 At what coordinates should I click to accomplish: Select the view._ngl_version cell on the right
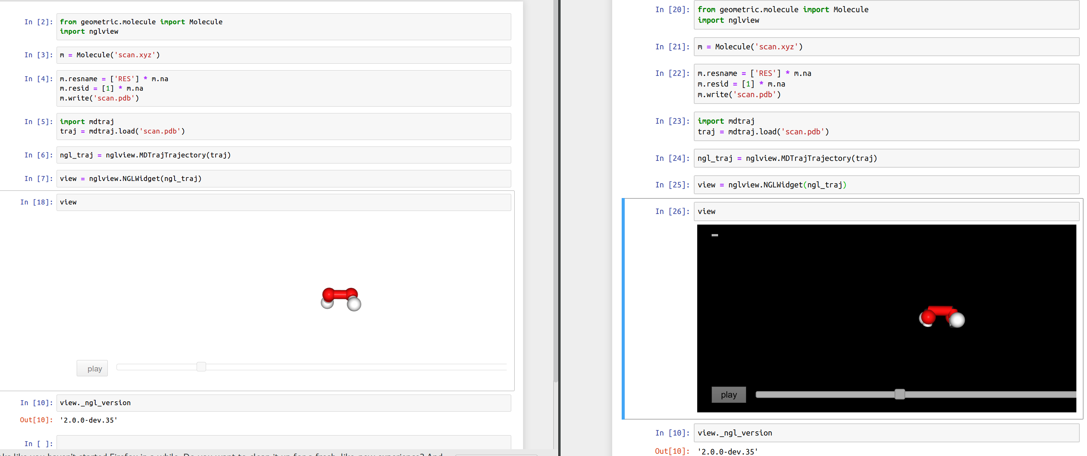(x=885, y=432)
